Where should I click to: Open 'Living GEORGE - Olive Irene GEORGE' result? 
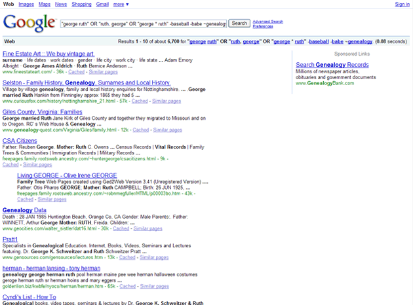pos(67,175)
